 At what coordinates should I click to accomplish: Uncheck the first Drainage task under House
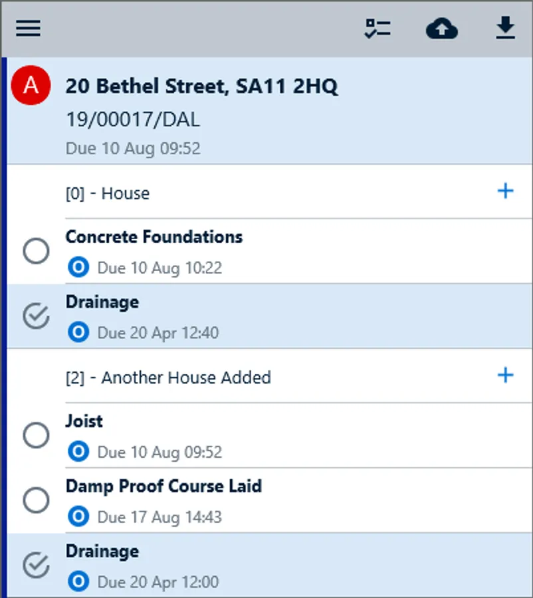(x=37, y=316)
